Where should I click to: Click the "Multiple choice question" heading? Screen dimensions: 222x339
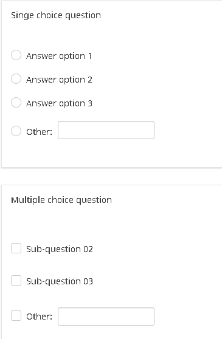[61, 200]
